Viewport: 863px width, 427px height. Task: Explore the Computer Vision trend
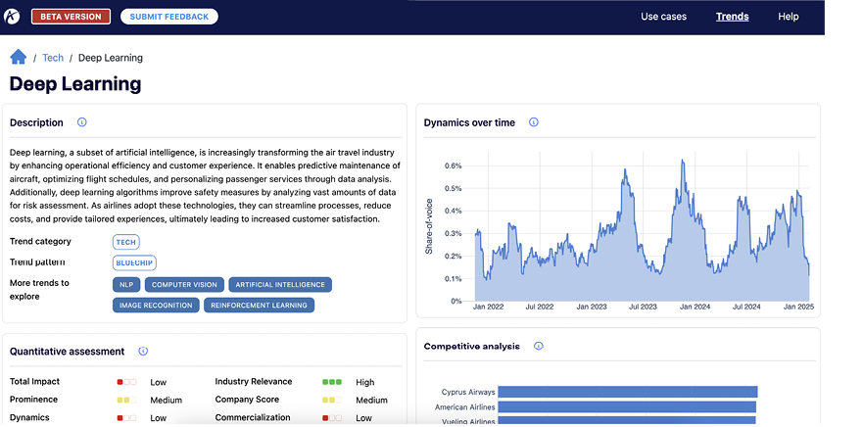[x=184, y=284]
